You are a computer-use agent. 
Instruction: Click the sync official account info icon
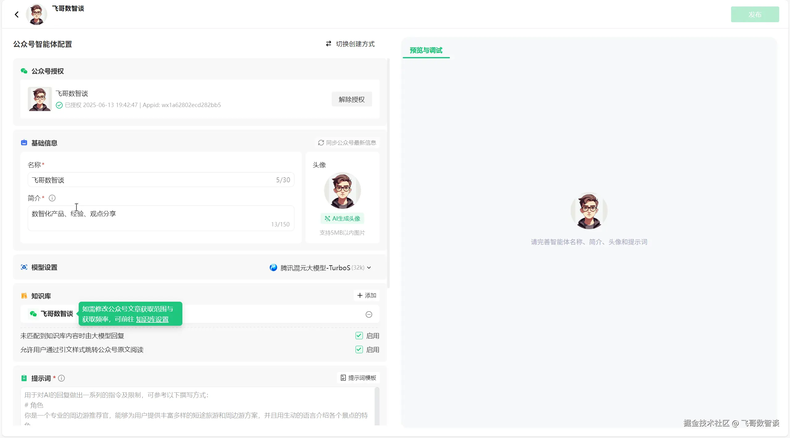(321, 143)
